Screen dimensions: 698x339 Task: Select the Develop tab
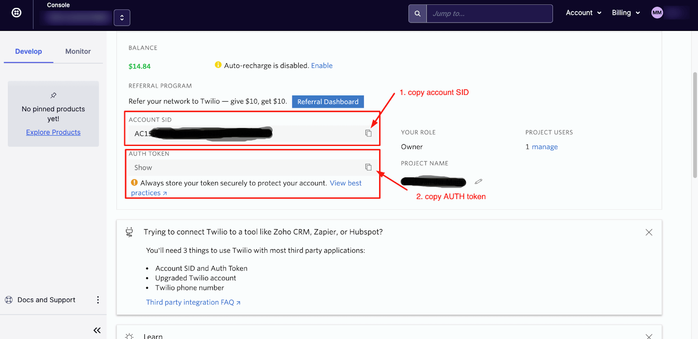[28, 51]
